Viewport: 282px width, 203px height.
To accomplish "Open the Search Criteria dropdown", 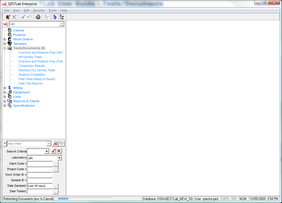I will (47, 151).
